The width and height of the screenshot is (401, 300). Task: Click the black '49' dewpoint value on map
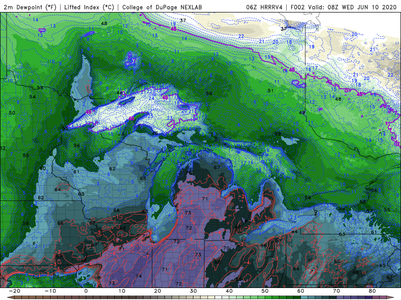(302, 112)
